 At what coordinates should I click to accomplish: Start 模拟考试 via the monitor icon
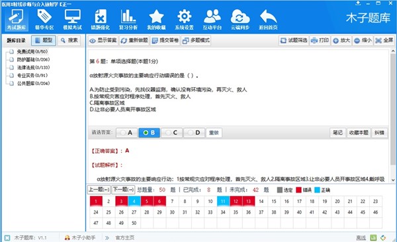(x=72, y=20)
